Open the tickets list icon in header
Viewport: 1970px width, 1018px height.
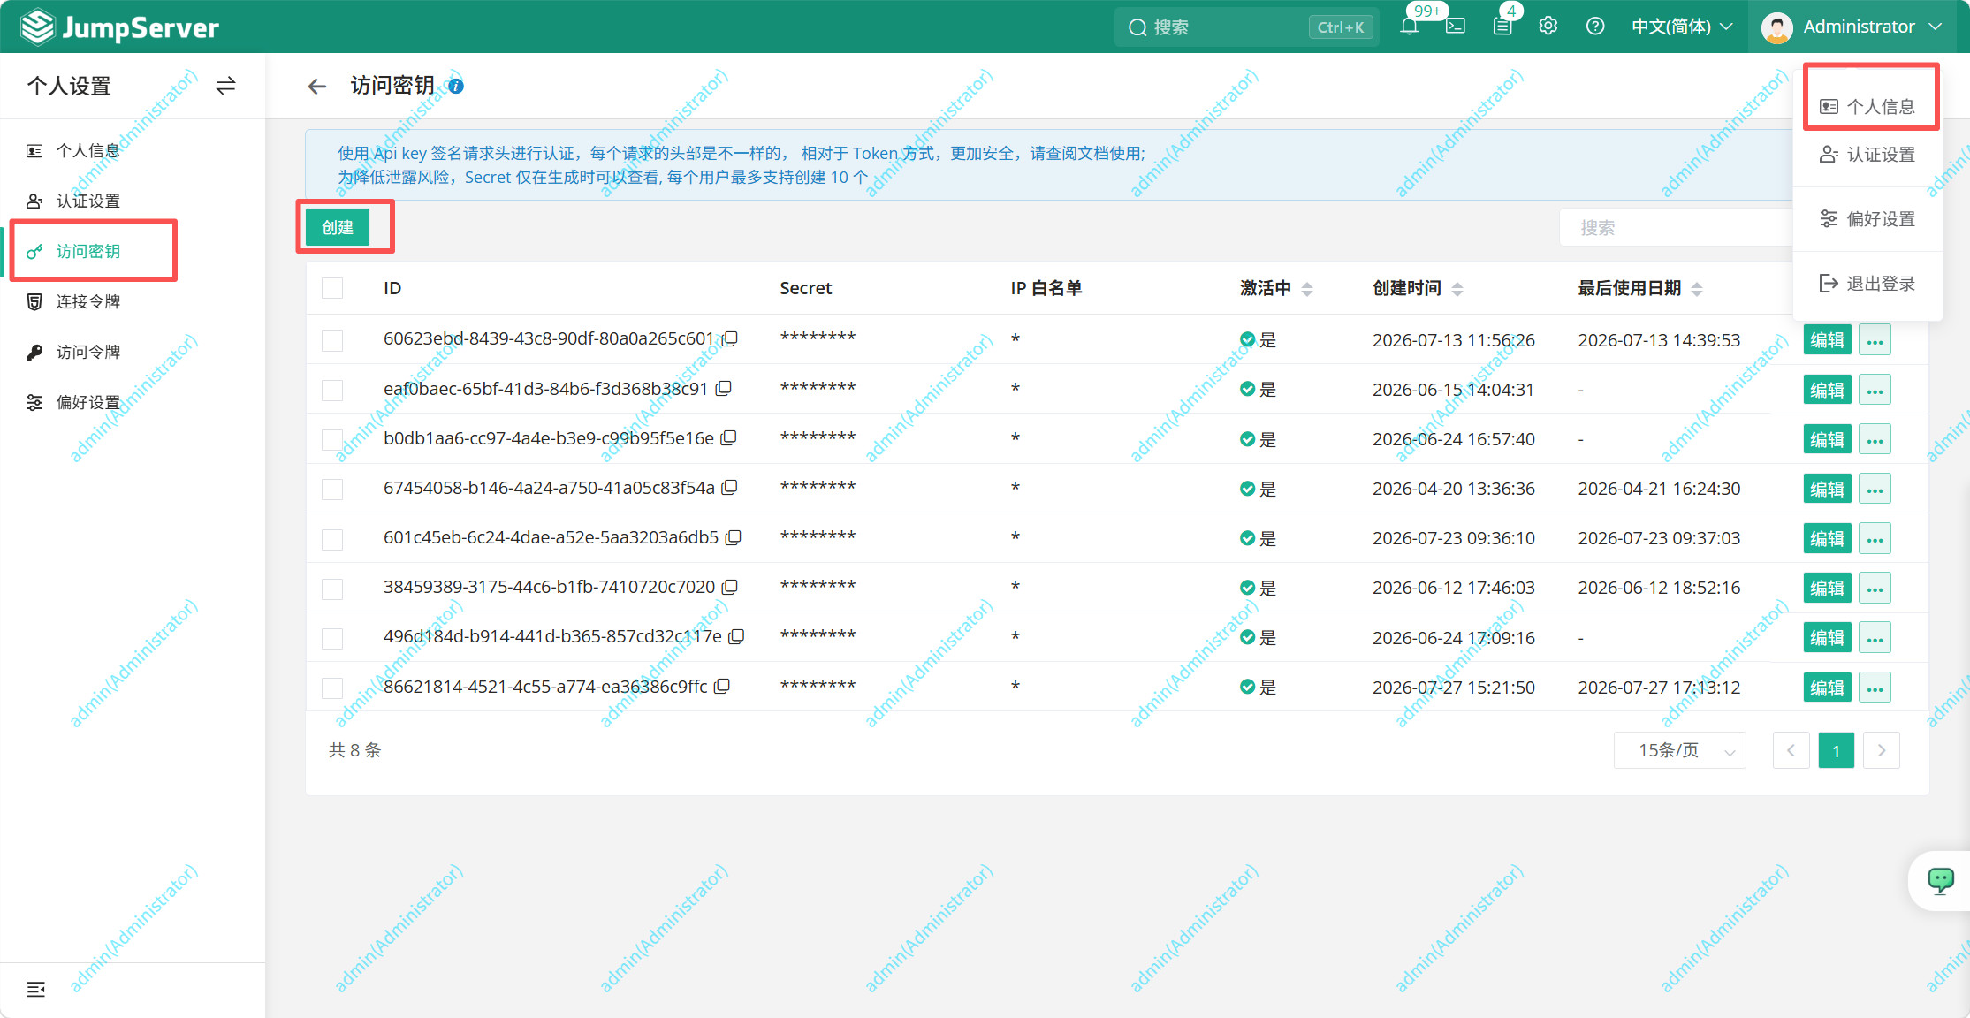click(x=1502, y=27)
